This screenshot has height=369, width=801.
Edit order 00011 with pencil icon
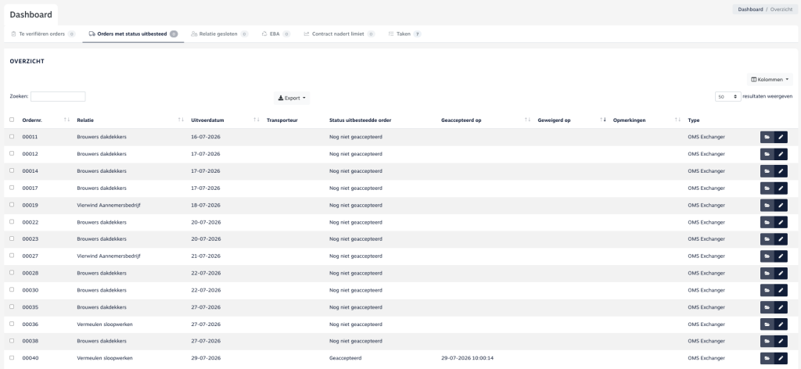pyautogui.click(x=781, y=138)
